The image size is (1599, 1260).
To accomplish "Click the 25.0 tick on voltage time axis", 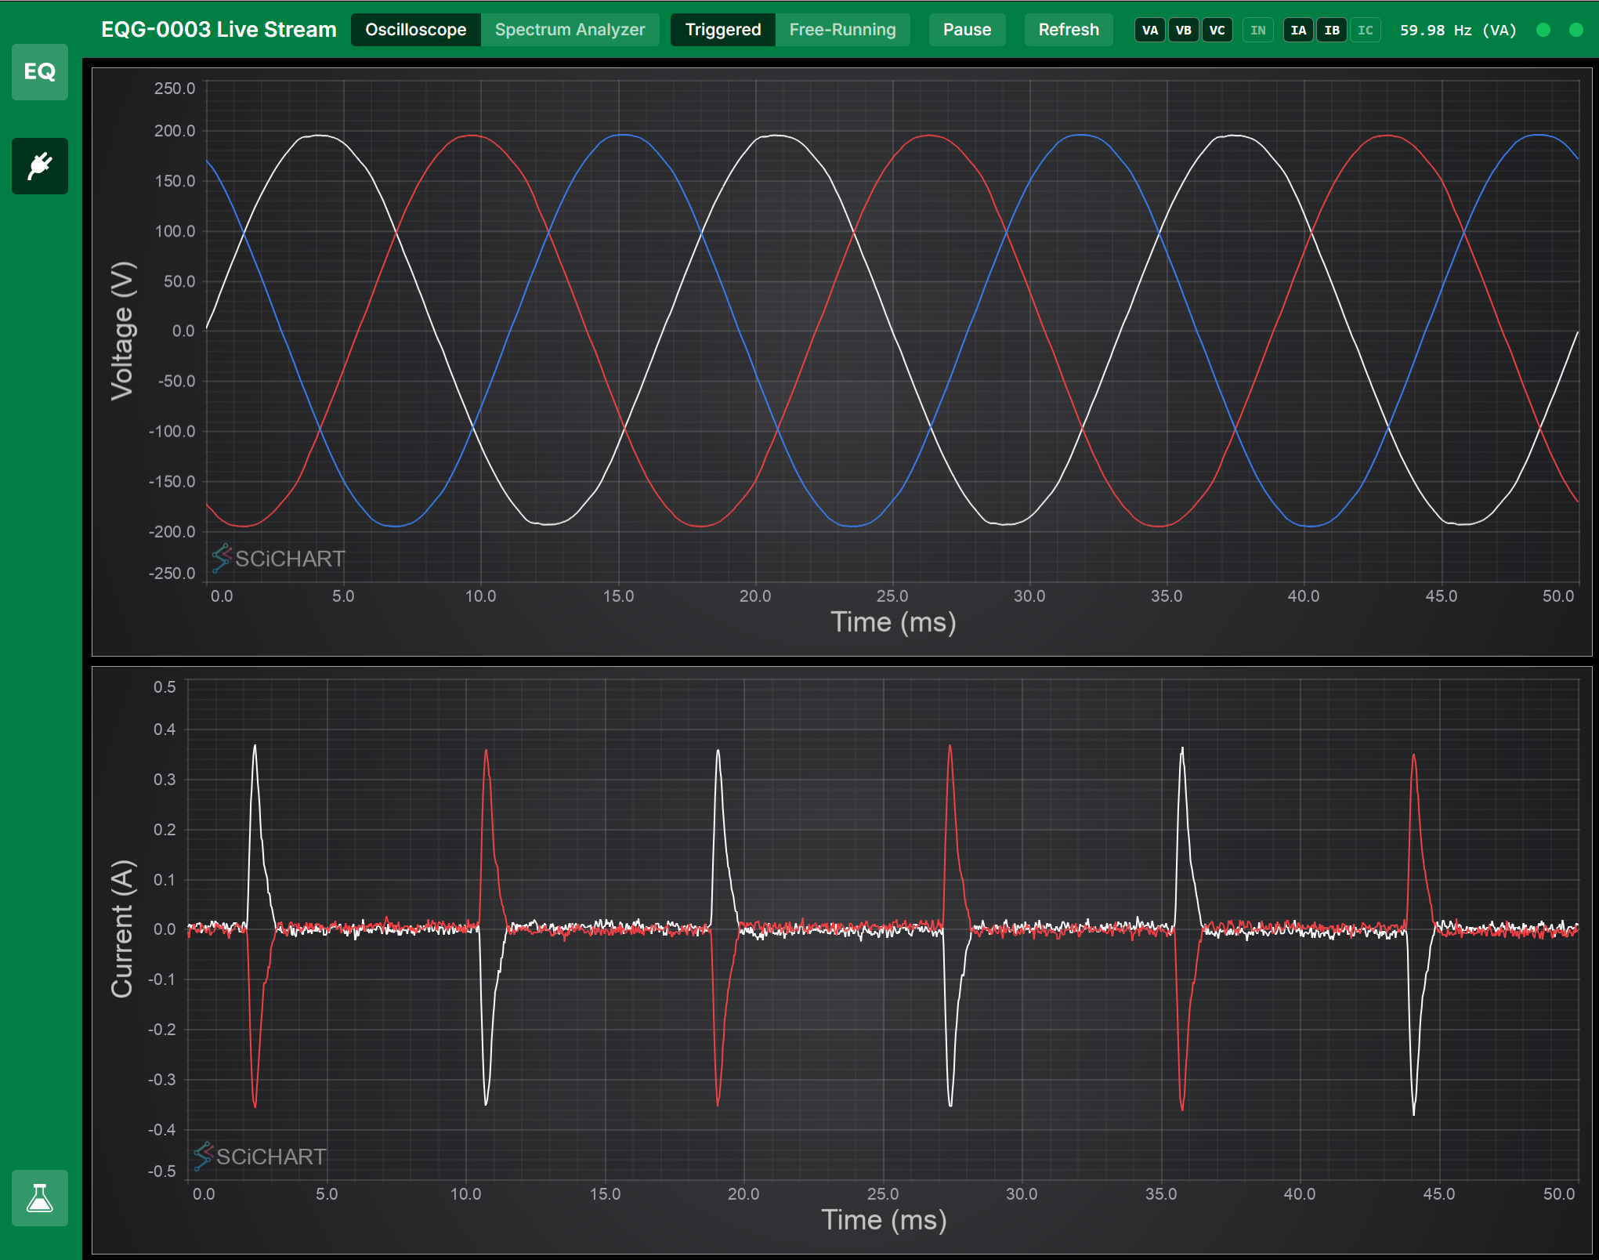I will click(892, 596).
